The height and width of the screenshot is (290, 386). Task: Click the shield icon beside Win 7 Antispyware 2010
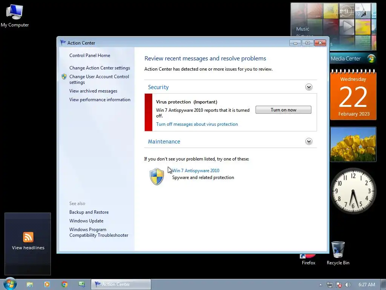(156, 177)
